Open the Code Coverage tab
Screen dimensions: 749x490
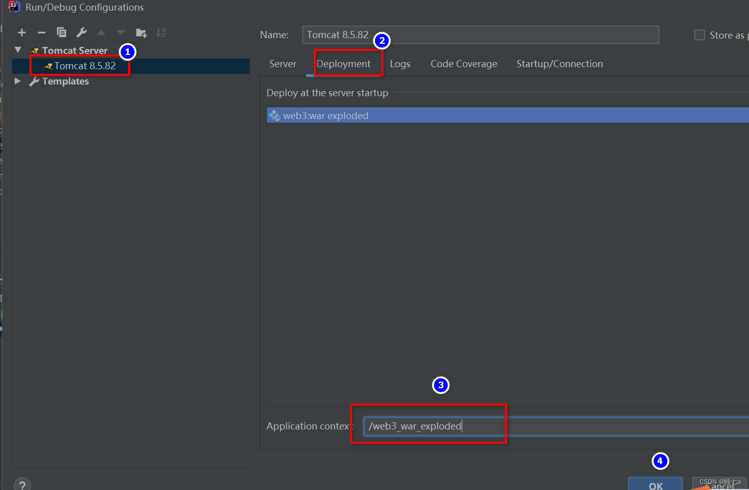pos(464,64)
